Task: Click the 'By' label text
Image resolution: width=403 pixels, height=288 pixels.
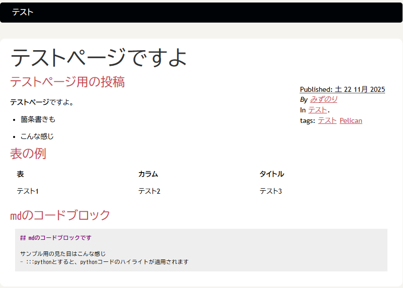Action: coord(303,99)
